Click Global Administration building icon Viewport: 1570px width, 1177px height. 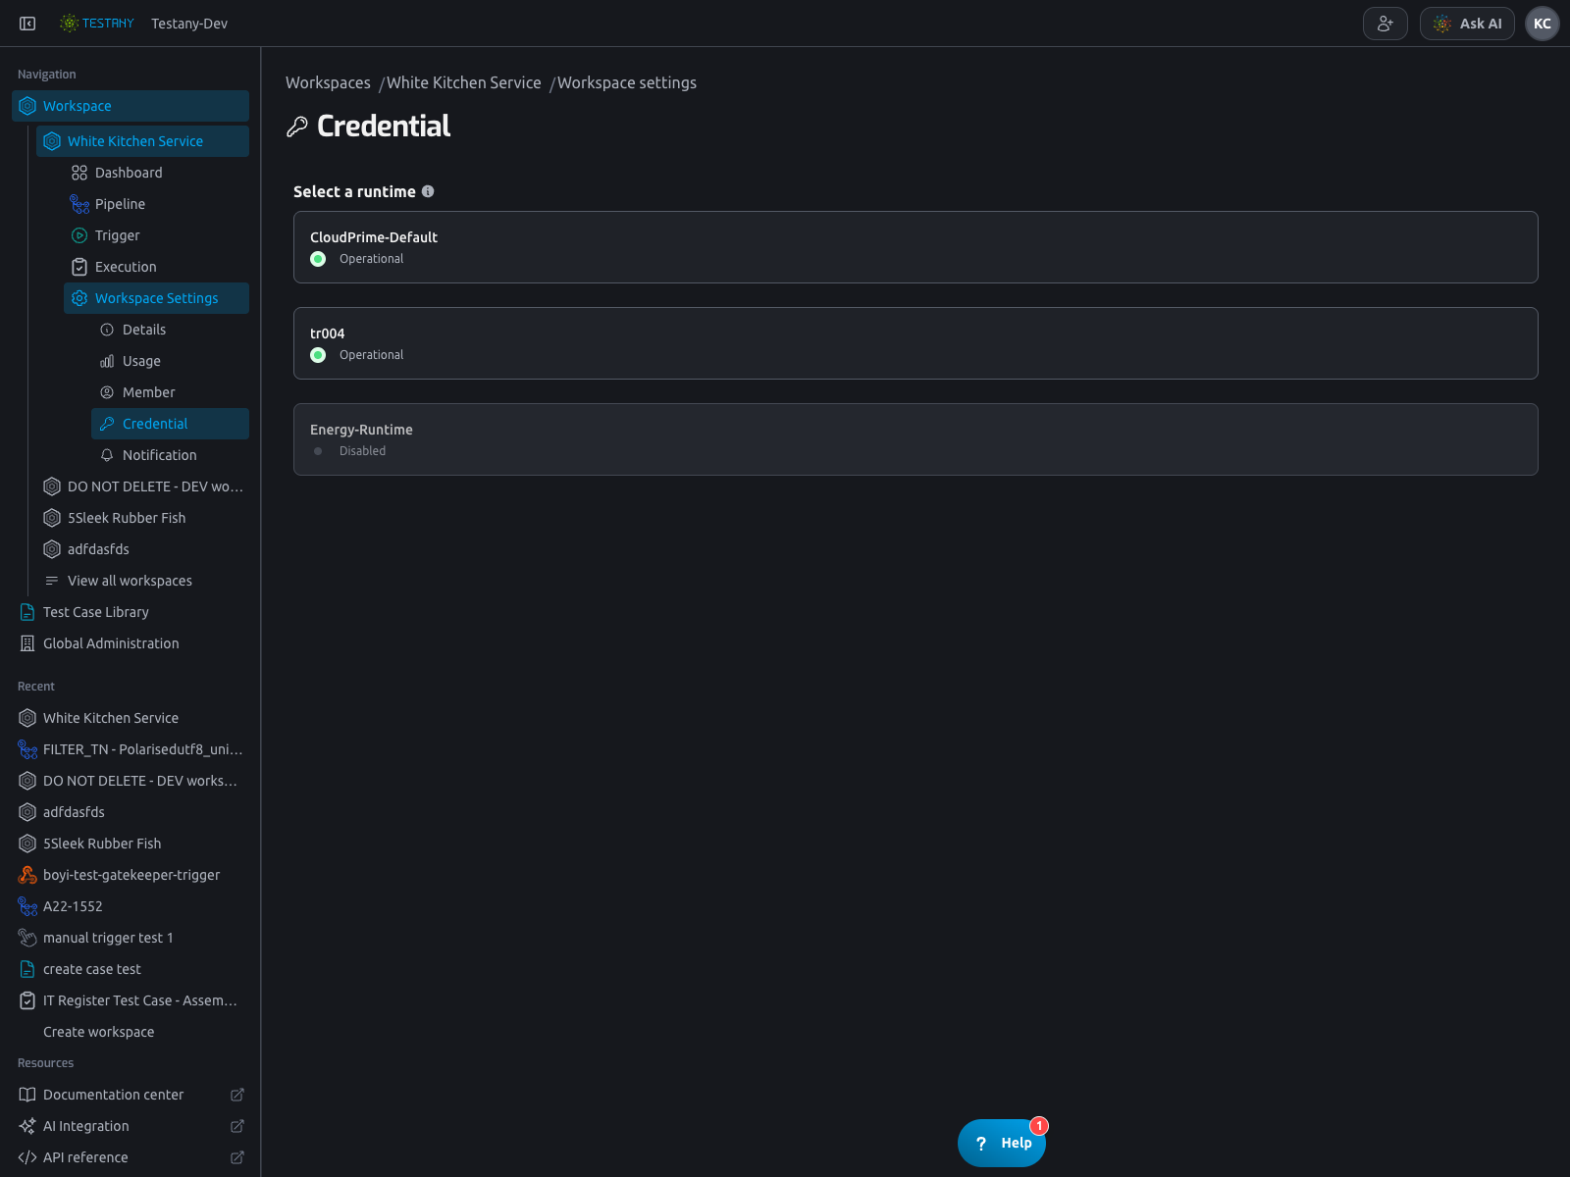[x=27, y=643]
